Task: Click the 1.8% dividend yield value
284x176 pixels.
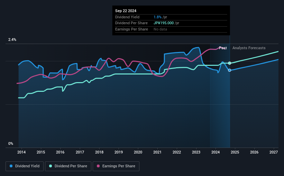Action: tap(157, 17)
